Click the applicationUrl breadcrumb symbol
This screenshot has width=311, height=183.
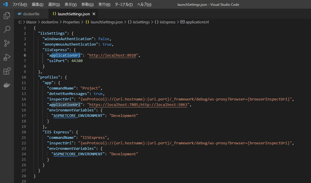point(195,22)
